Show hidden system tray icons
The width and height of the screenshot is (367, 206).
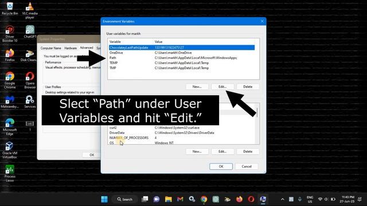(283, 199)
